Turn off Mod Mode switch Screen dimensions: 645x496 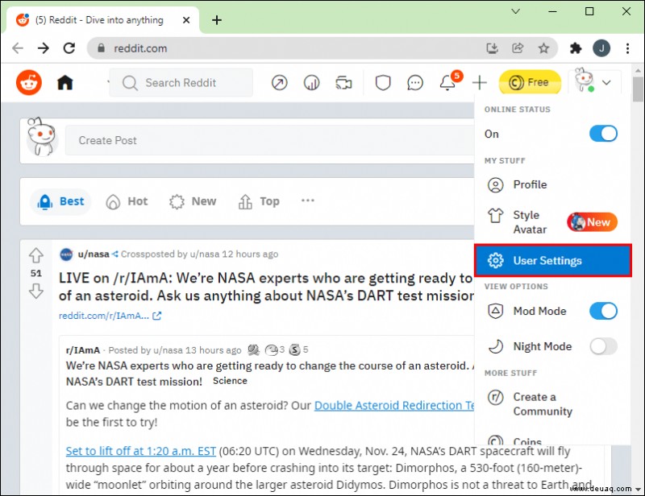(603, 311)
